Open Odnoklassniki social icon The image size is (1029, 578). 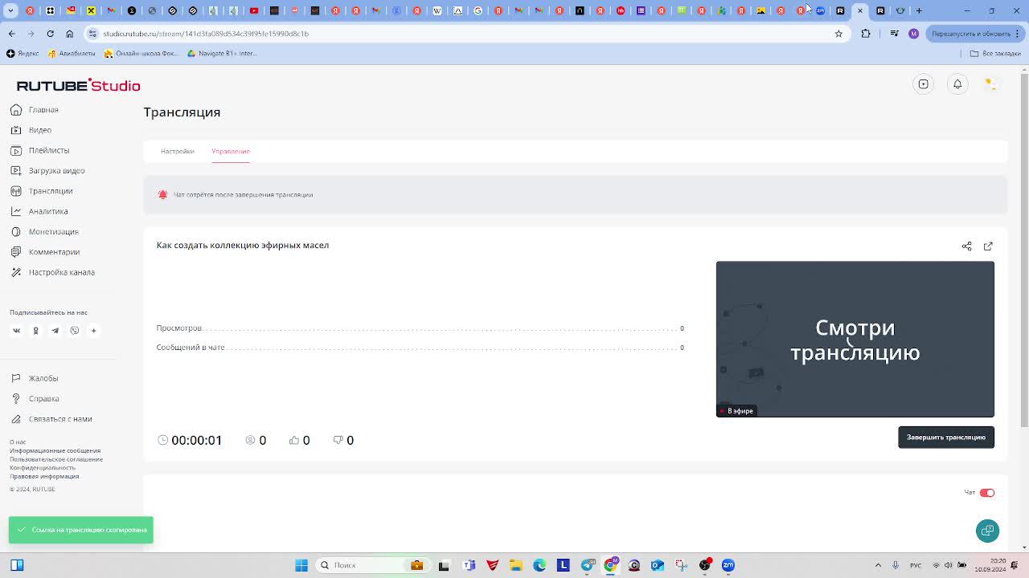(35, 331)
